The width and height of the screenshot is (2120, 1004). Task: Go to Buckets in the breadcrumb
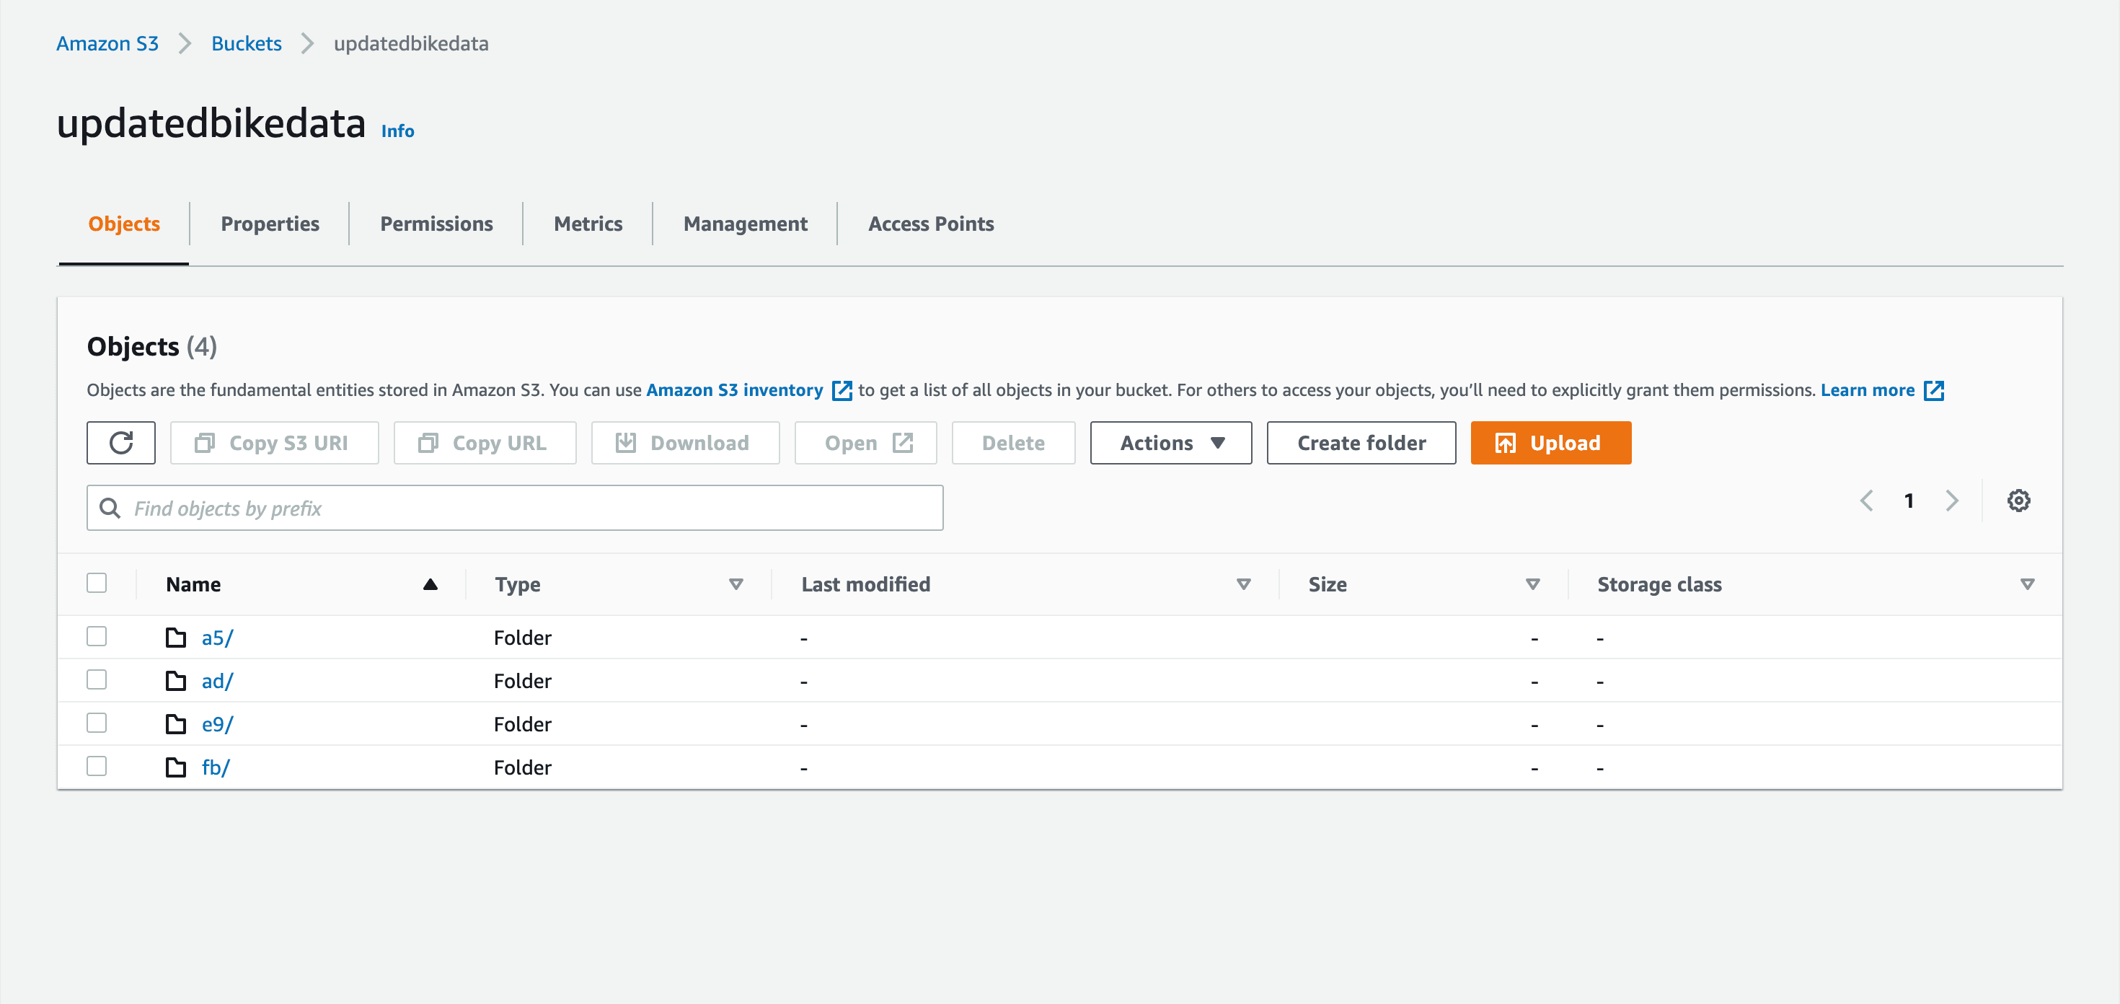coord(246,43)
